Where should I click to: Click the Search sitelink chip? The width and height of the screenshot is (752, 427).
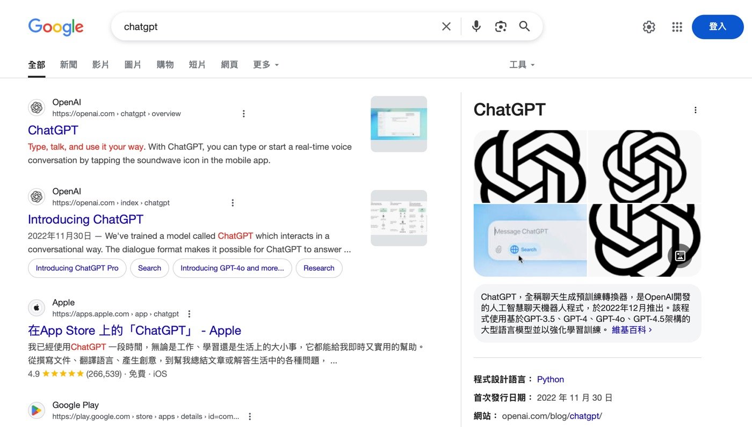tap(149, 268)
